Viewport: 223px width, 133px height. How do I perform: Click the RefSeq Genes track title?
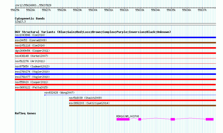click(x=25, y=113)
